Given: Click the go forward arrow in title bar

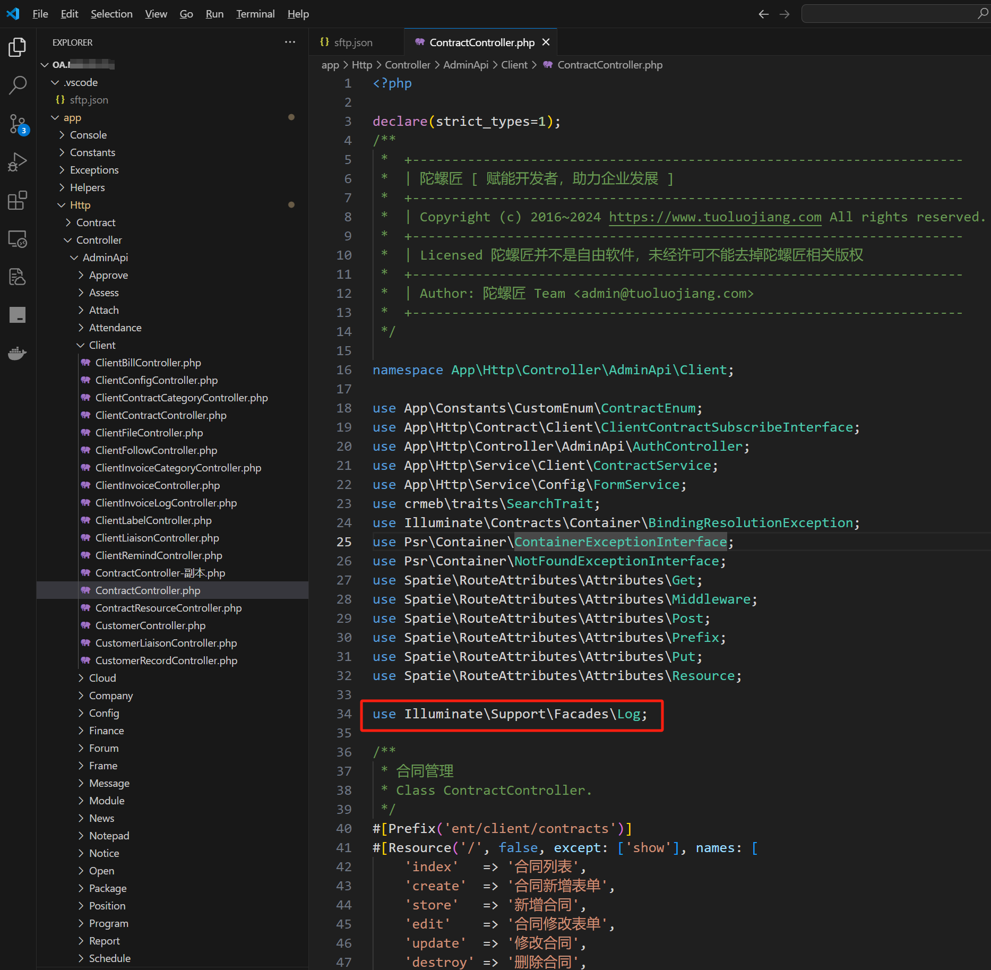Looking at the screenshot, I should coord(785,14).
